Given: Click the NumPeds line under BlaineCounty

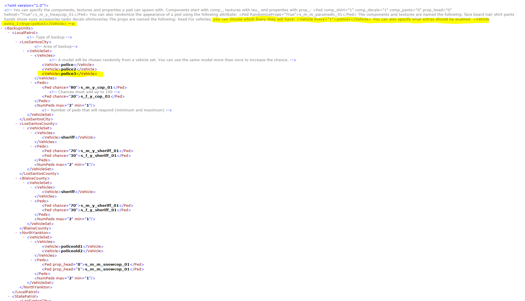Looking at the screenshot, I should point(65,219).
